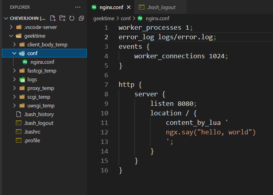Viewport: 273px width, 195px height.
Task: Open the .profile file
Action: tap(32, 140)
